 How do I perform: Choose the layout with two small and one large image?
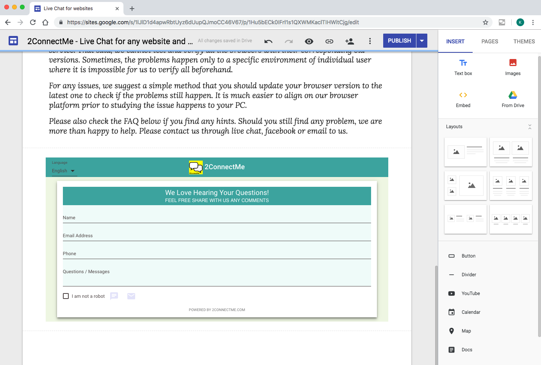[466, 186]
